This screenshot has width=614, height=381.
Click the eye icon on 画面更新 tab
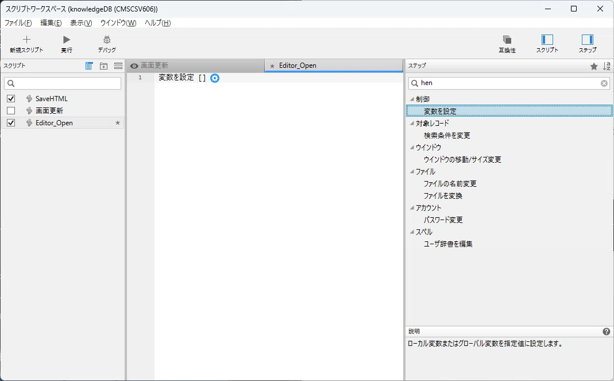click(134, 66)
